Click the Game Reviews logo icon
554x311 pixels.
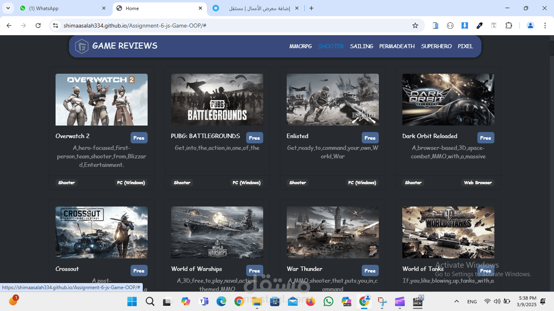click(82, 47)
